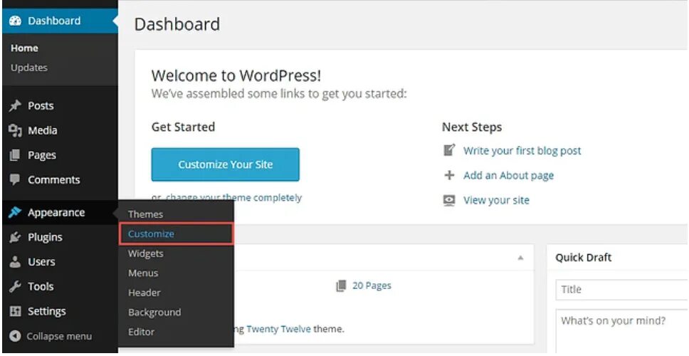Open the Write your first blog post link
The height and width of the screenshot is (356, 689).
click(x=522, y=151)
